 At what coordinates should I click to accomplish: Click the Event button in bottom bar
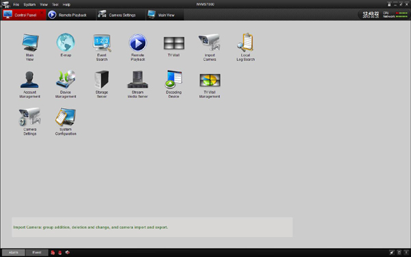tap(37, 252)
